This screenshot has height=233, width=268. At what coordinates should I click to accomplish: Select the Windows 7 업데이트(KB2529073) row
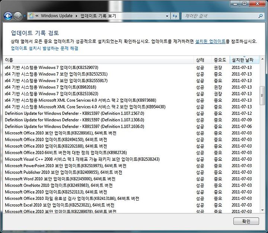pyautogui.click(x=131, y=67)
